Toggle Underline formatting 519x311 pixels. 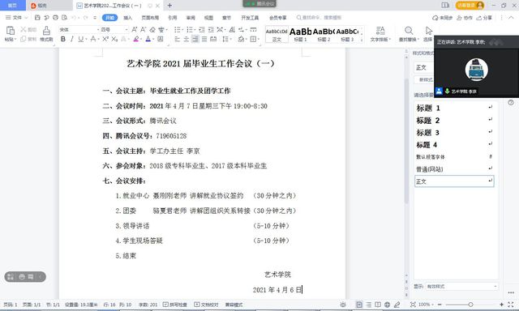pyautogui.click(x=80, y=39)
